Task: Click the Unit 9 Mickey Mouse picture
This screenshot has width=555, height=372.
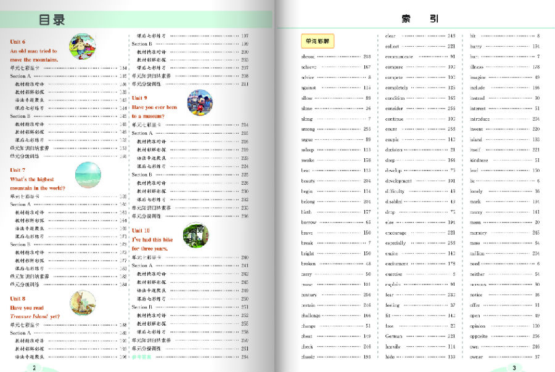Action: pos(200,103)
